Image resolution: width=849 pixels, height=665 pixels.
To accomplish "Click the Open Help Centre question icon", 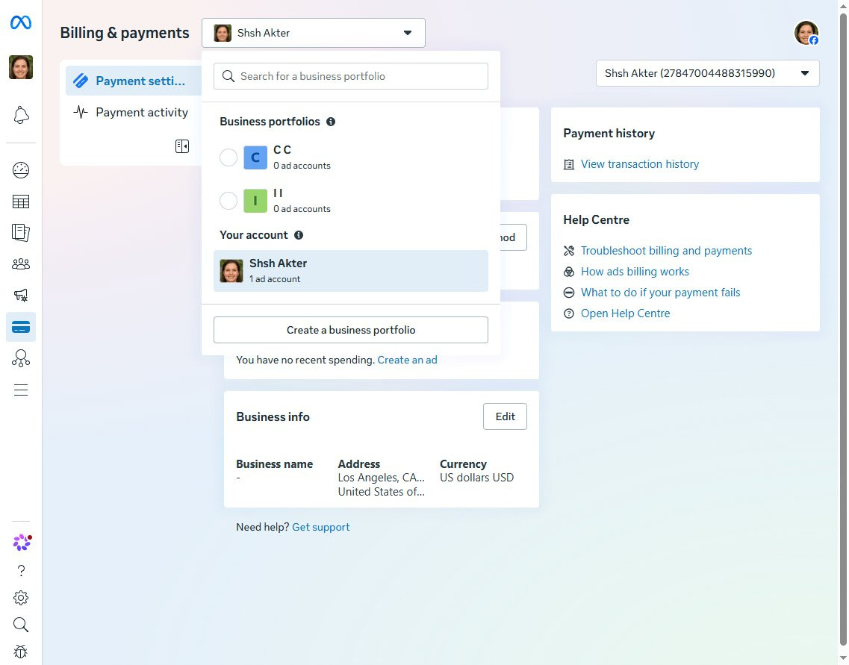I will pyautogui.click(x=568, y=313).
